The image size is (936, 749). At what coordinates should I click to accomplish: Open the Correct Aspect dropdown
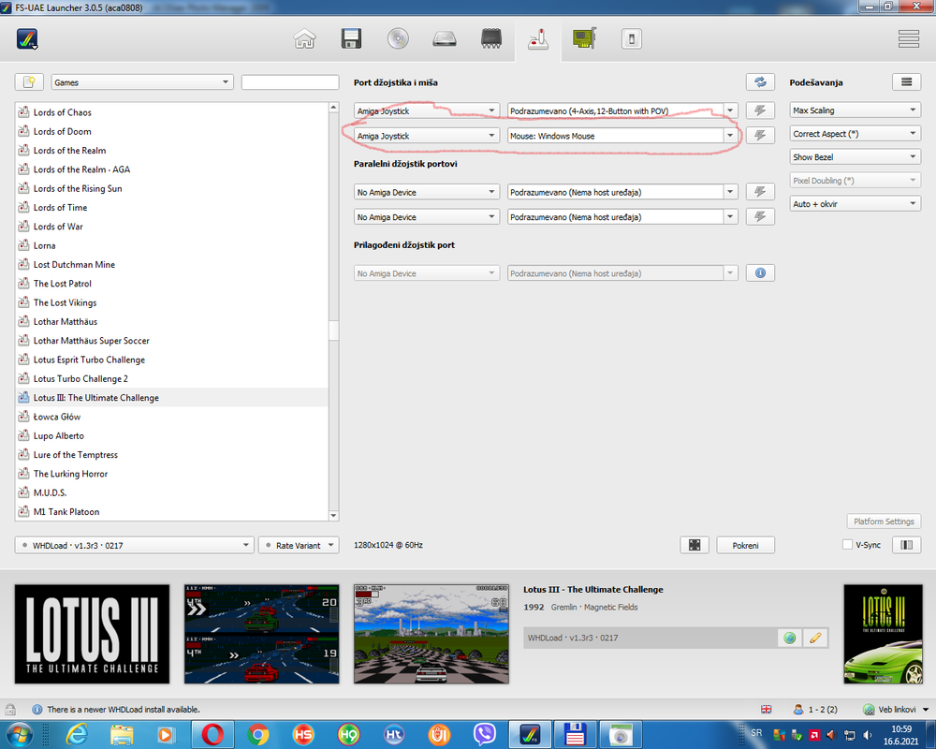855,134
